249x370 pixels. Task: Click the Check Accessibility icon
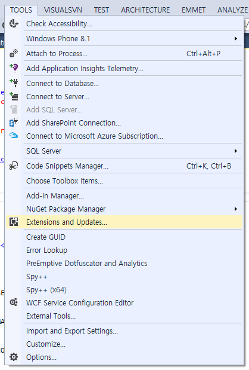coord(14,23)
